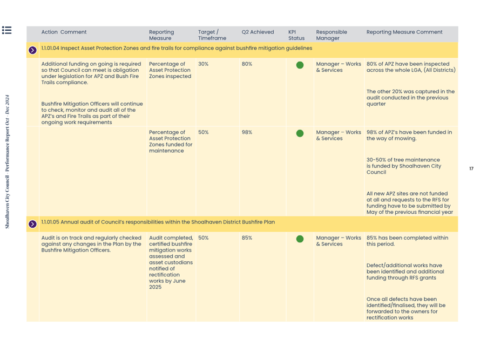The height and width of the screenshot is (339, 480).
Task: Open the contents list icon
Action: 6,30
